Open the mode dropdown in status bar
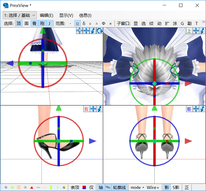 tap(137, 187)
